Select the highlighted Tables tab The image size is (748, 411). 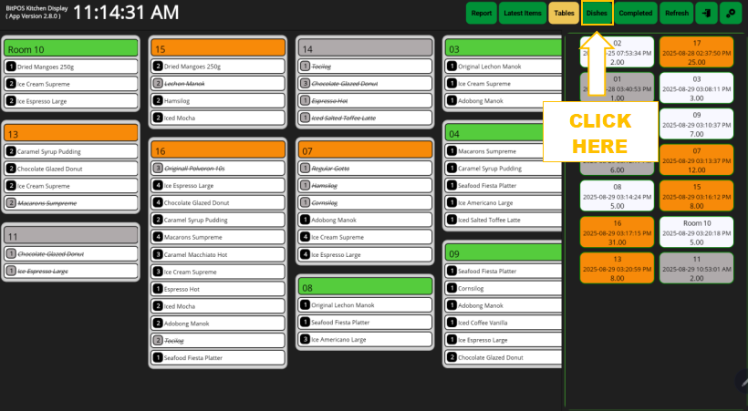(x=564, y=14)
